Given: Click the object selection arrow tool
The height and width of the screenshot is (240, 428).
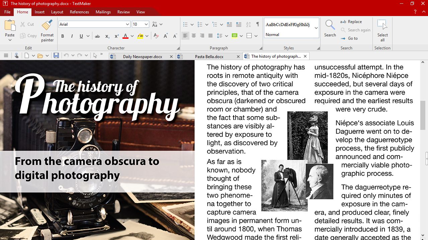Looking at the screenshot, I should pyautogui.click(x=95, y=56).
